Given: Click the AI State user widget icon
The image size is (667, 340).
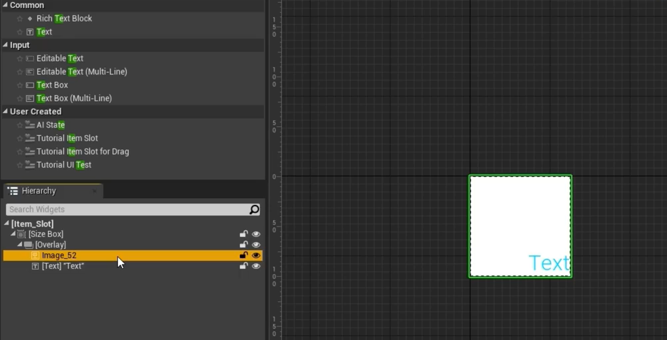Looking at the screenshot, I should (30, 125).
